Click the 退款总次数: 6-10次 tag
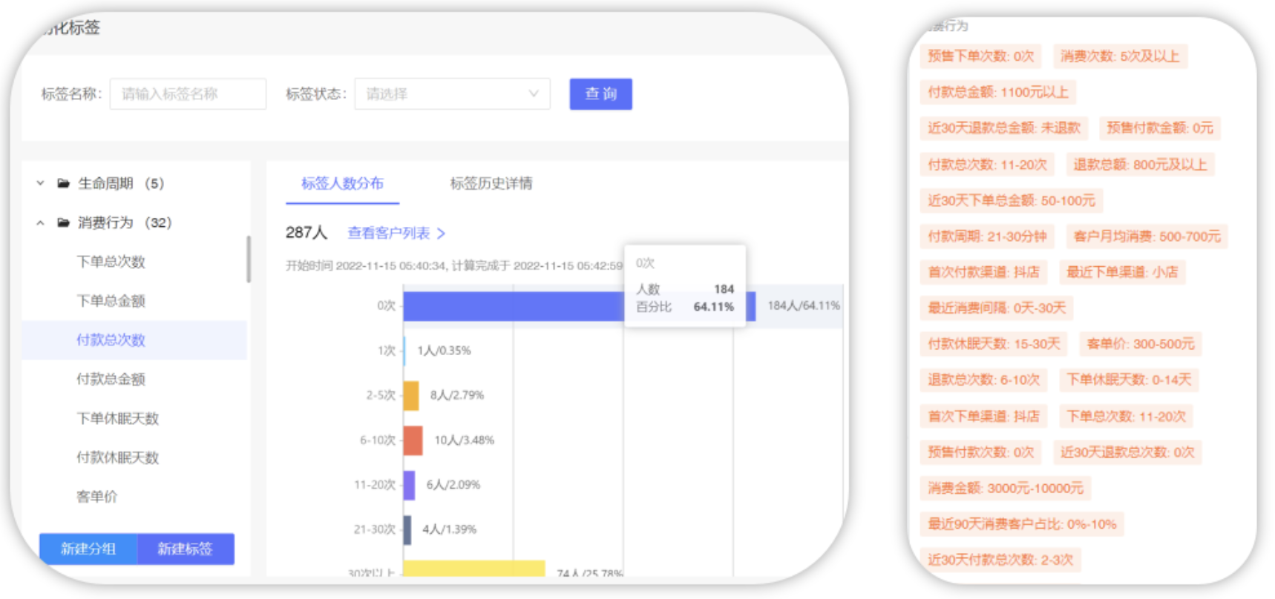This screenshot has width=1275, height=599. click(x=983, y=380)
